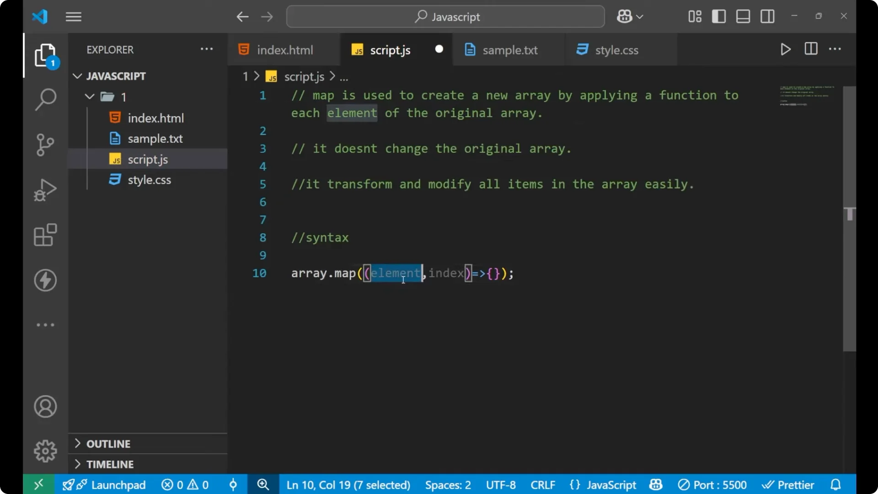Viewport: 878px width, 494px height.
Task: Select the Source Control icon
Action: click(x=45, y=145)
